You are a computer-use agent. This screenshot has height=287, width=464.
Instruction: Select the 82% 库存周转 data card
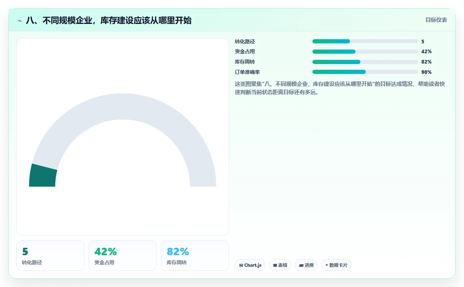(x=195, y=256)
